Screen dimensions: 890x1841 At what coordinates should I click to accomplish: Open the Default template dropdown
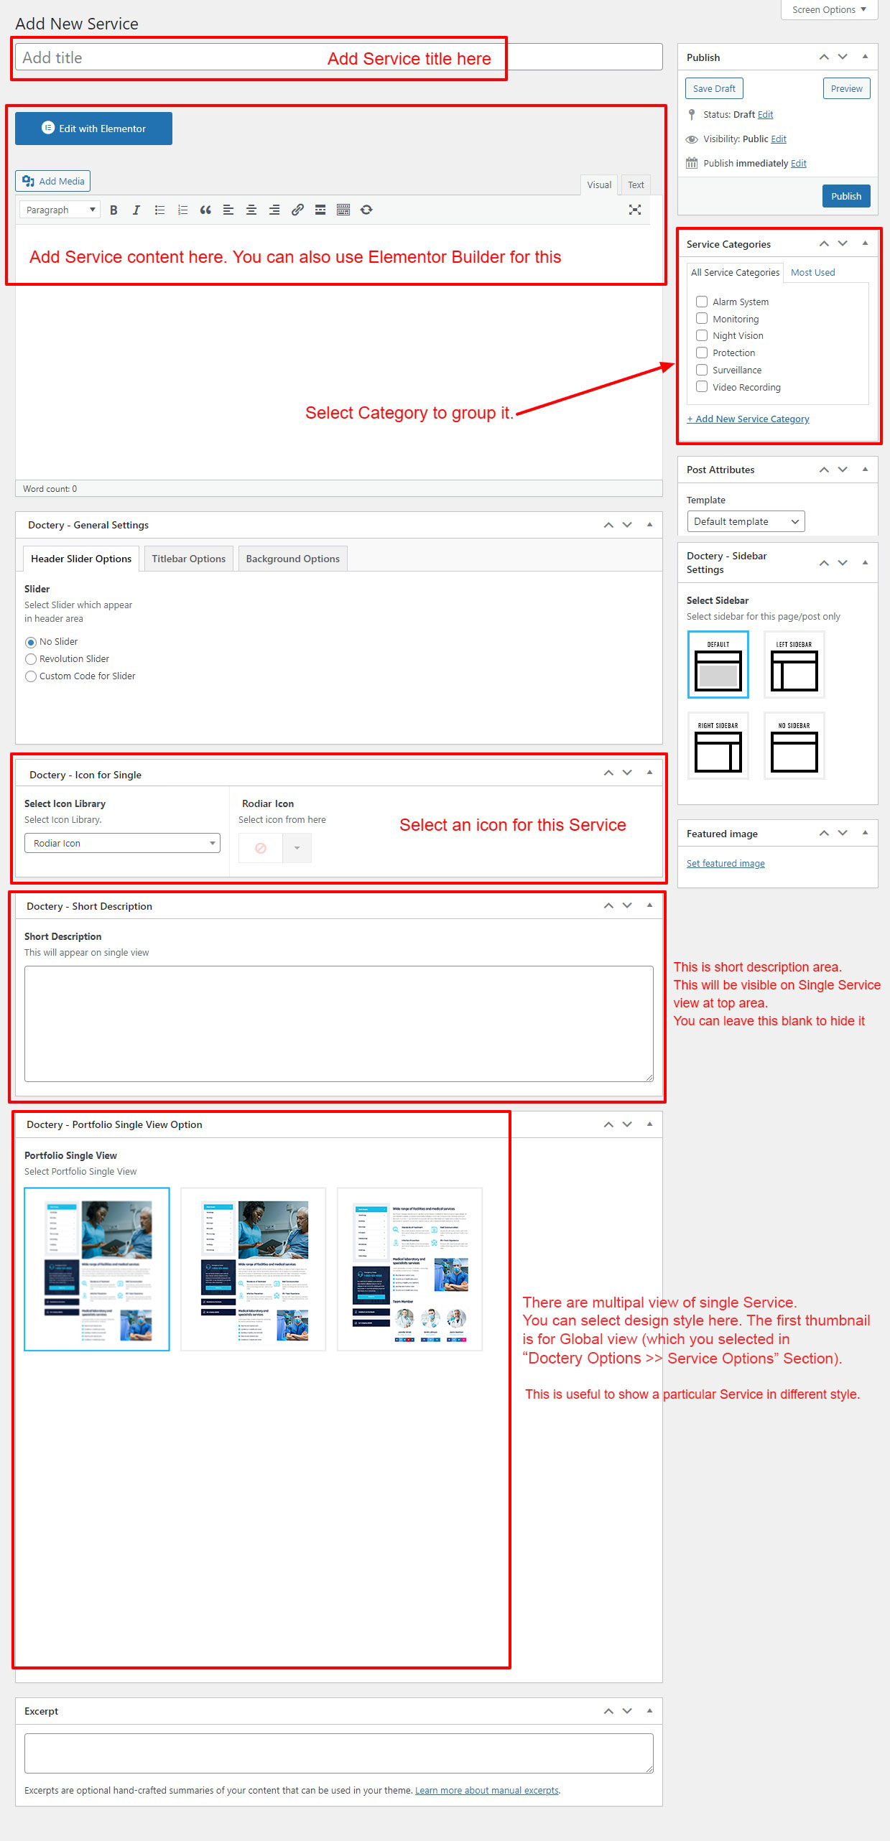(745, 521)
